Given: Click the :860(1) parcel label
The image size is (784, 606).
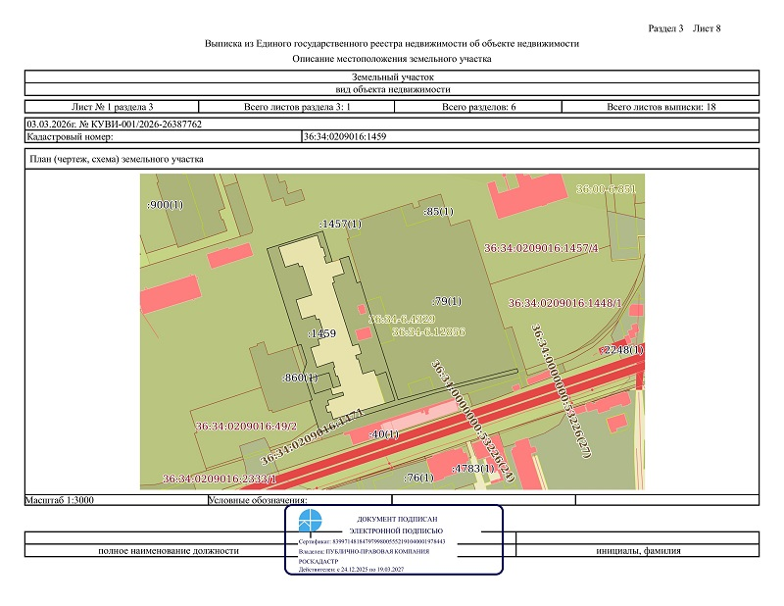Looking at the screenshot, I should point(299,377).
